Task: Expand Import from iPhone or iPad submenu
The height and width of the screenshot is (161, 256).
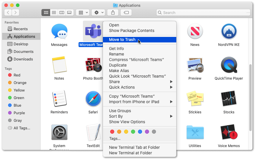Action: coord(139,102)
